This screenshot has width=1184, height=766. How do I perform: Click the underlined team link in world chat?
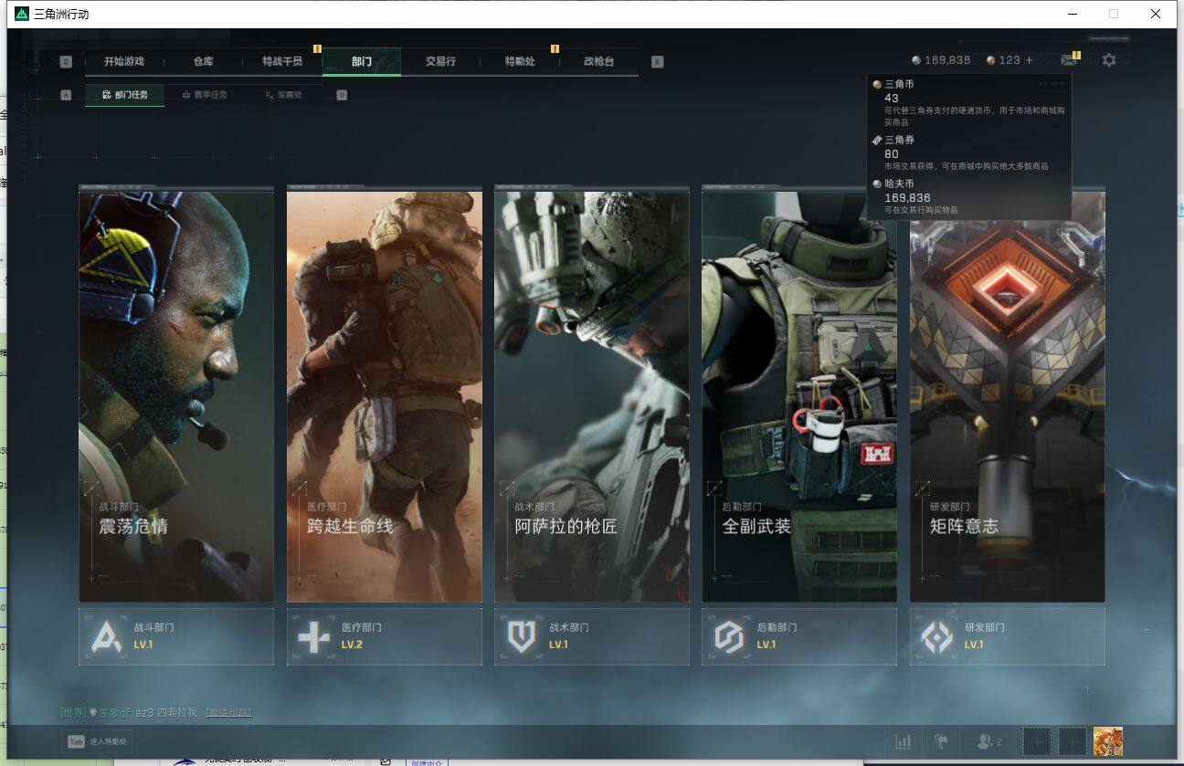[x=228, y=712]
